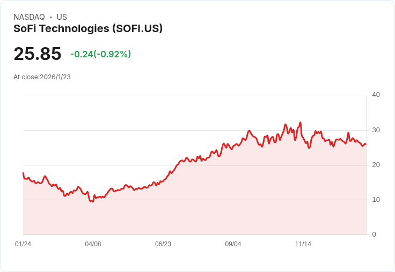Click the 30 value on y-axis
The width and height of the screenshot is (395, 272).
376,130
